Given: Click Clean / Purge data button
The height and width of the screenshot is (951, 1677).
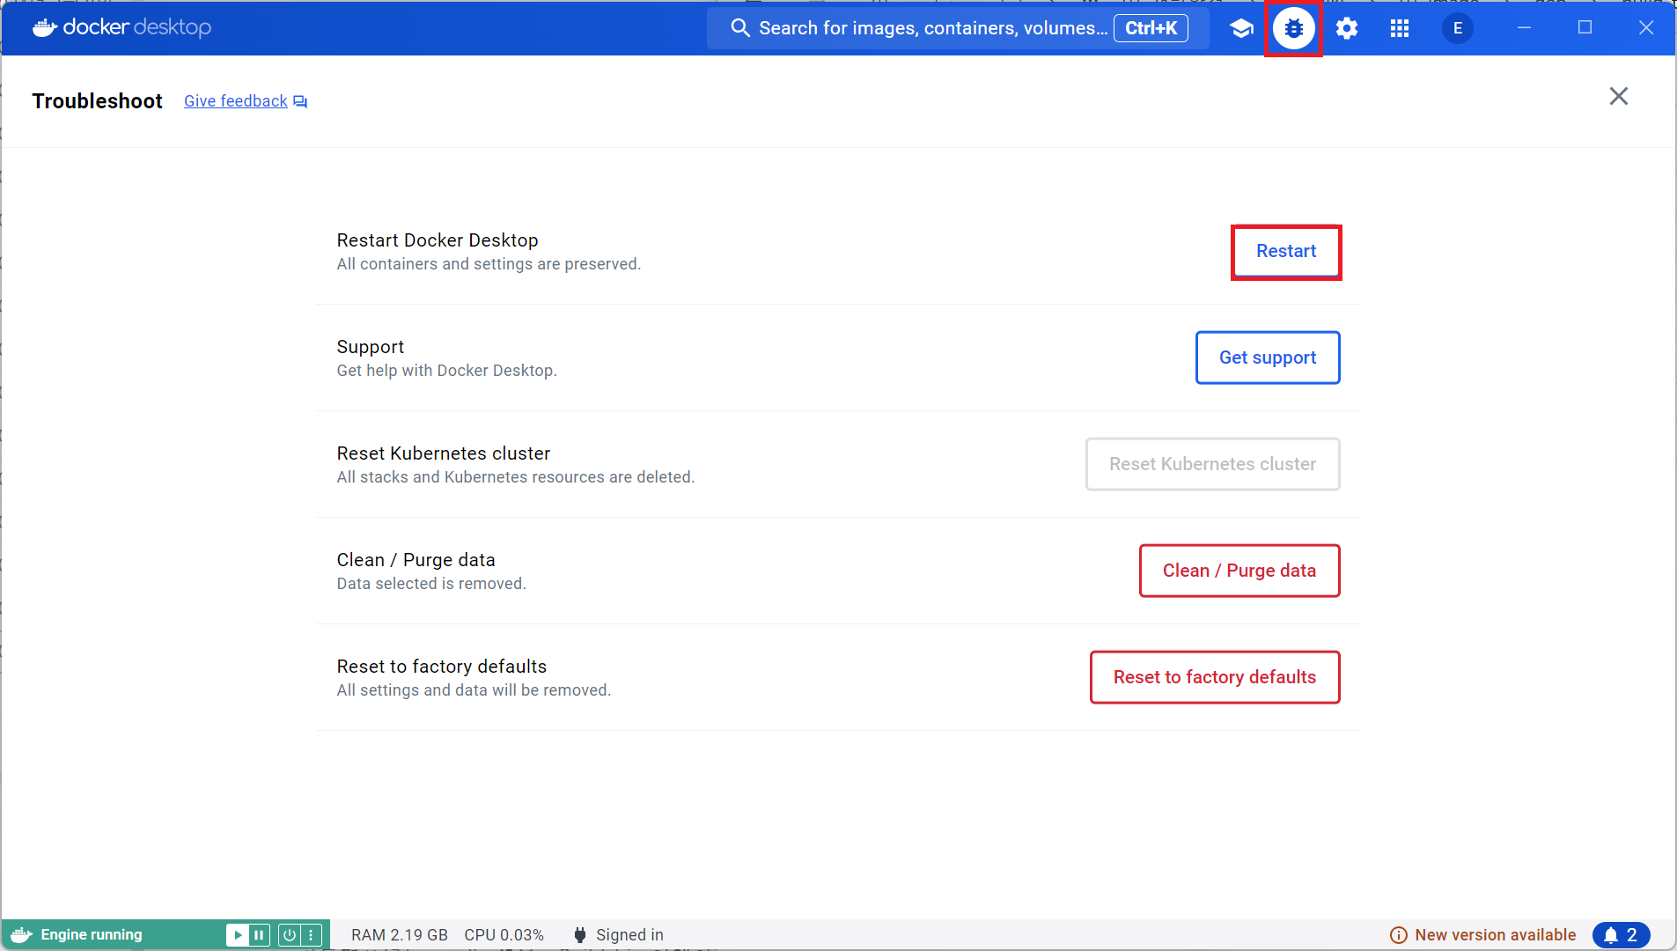Looking at the screenshot, I should 1239,571.
